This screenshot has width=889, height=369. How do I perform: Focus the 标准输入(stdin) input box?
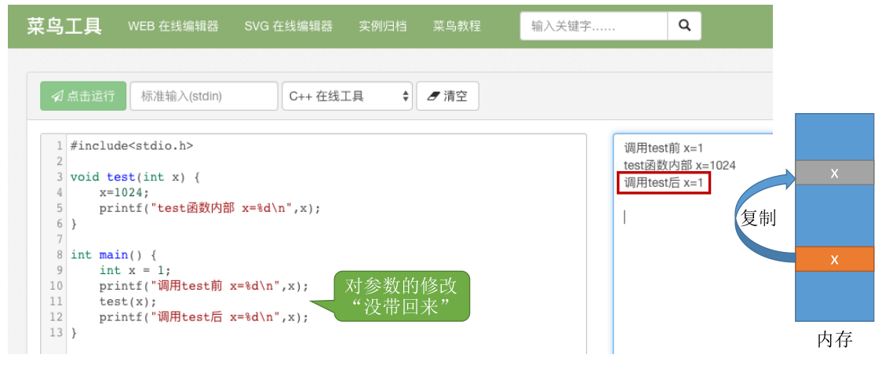pyautogui.click(x=204, y=96)
